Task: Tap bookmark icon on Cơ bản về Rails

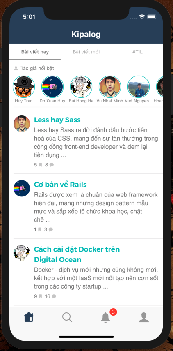Action: pos(39,229)
